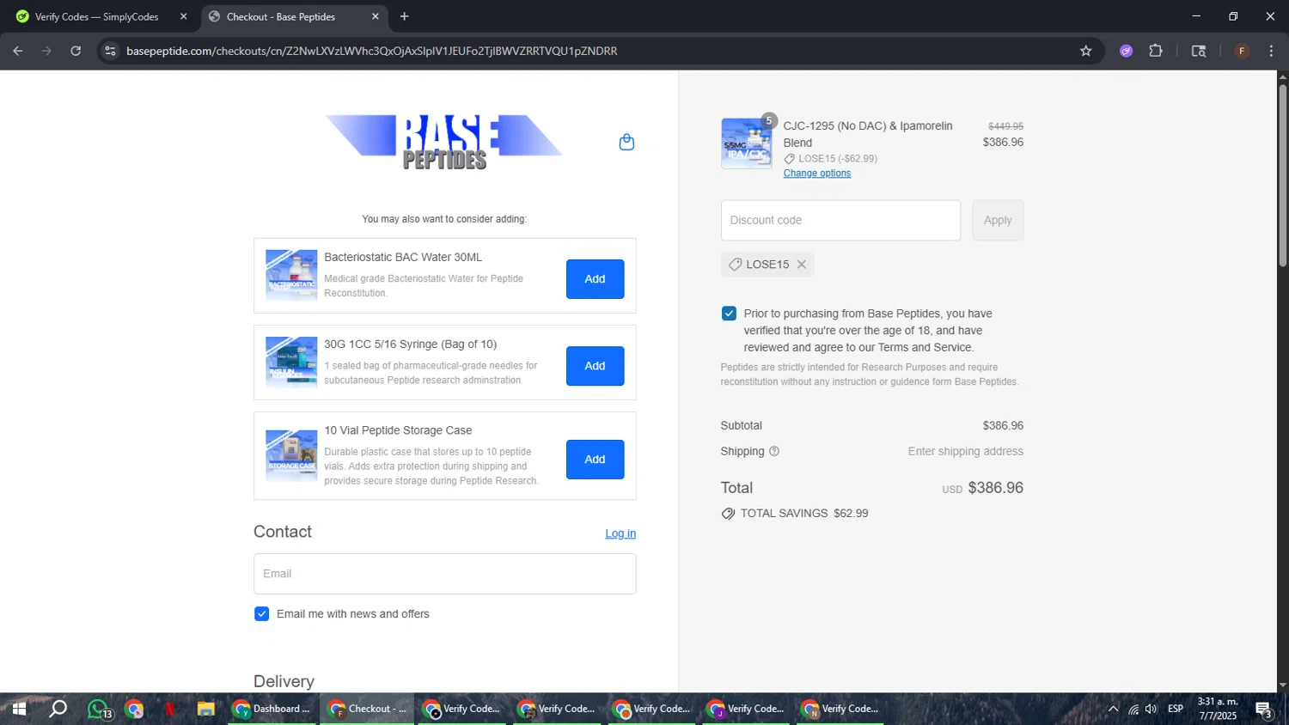The image size is (1289, 725).
Task: Click the Discount code input field
Action: (x=840, y=221)
